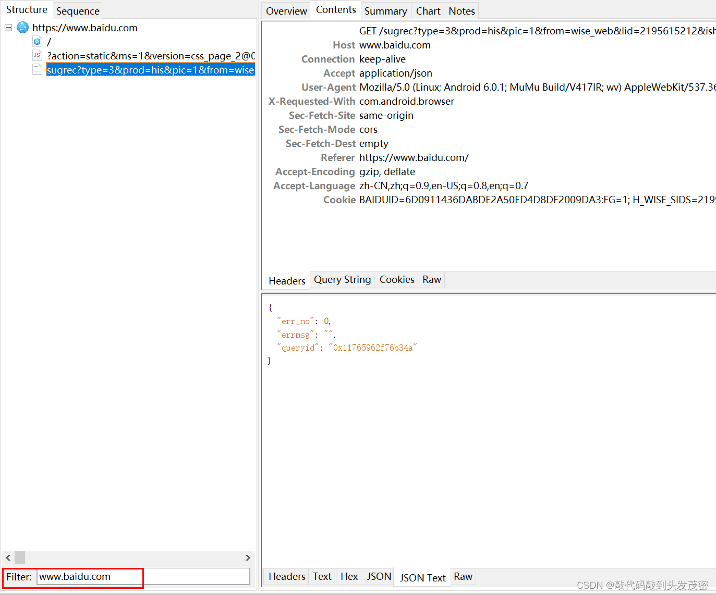The height and width of the screenshot is (595, 716).
Task: Click the horizontal scrollbar thumb in Structure pane
Action: coord(20,557)
